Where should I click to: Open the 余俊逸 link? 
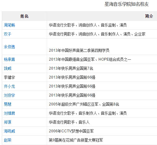pos(9,47)
